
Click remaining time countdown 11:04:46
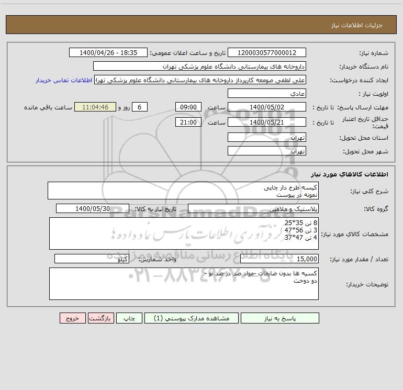[x=95, y=107]
